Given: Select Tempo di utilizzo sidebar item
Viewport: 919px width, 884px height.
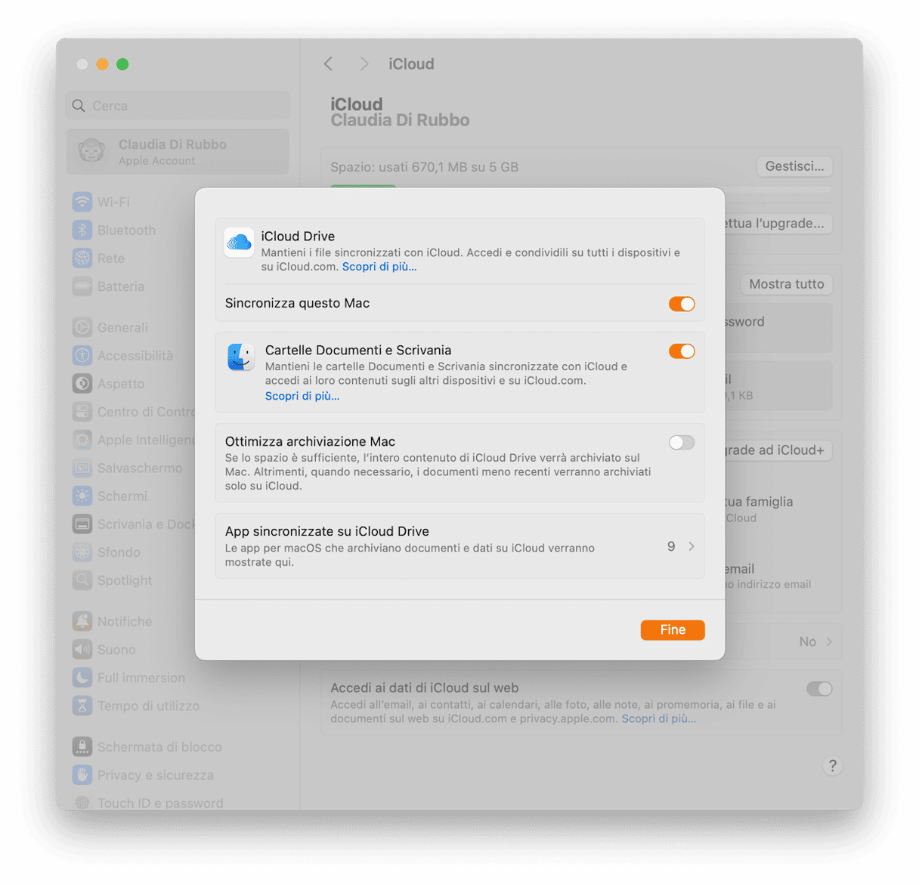Looking at the screenshot, I should click(x=148, y=706).
